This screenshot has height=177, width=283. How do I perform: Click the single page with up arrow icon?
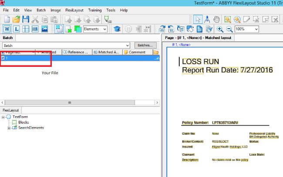(x=68, y=19)
